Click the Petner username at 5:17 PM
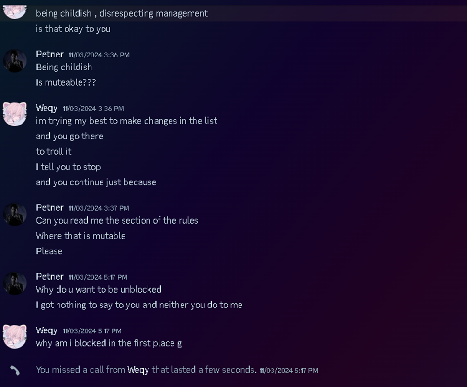 click(x=50, y=276)
